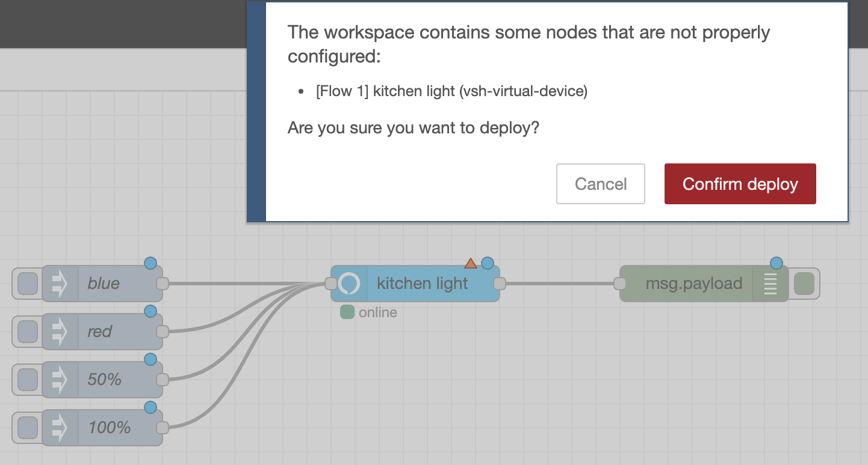The image size is (868, 465).
Task: Click the warning triangle on kitchen light node
Action: click(471, 263)
